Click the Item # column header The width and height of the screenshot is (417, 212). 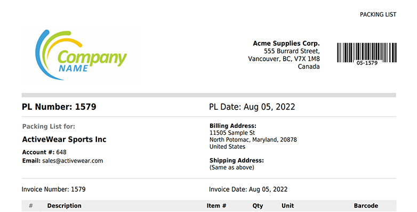[x=216, y=206]
